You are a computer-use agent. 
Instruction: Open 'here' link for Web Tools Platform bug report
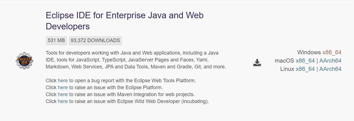(63, 81)
